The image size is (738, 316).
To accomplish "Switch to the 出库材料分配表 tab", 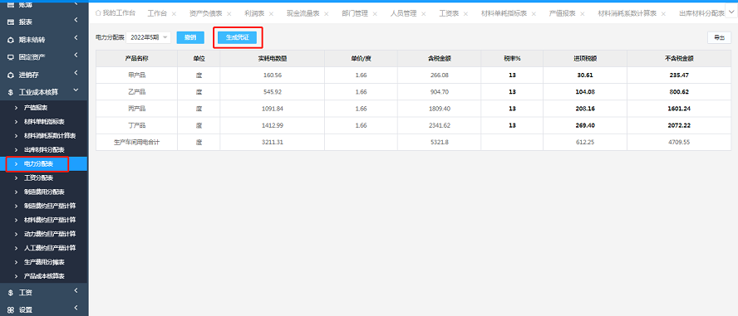I will (701, 13).
